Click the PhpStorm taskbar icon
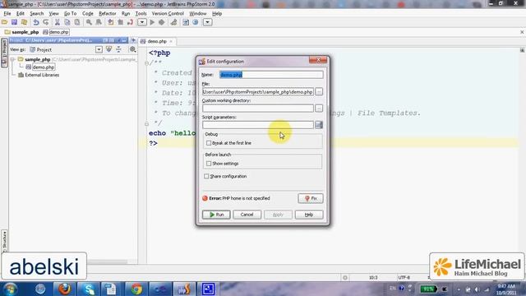The image size is (526, 296). click(x=184, y=289)
